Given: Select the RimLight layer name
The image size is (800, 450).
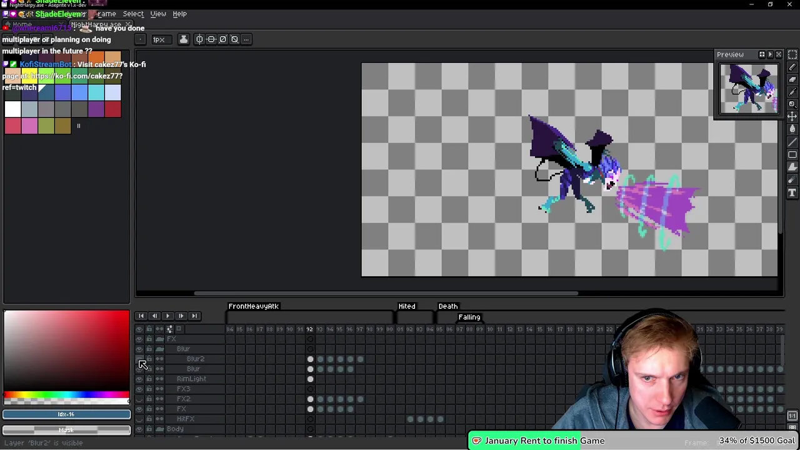Looking at the screenshot, I should pyautogui.click(x=191, y=379).
